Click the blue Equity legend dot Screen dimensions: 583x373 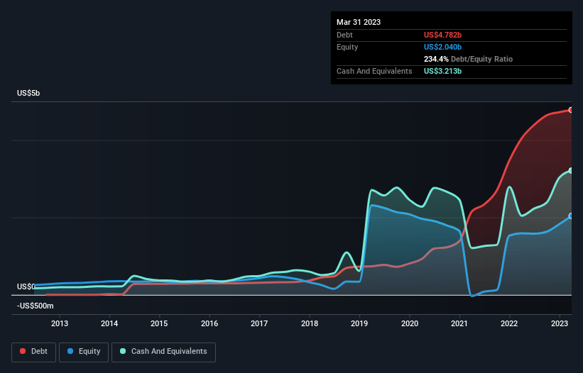tap(70, 351)
